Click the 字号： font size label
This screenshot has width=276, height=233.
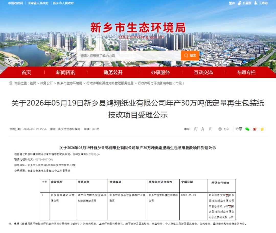click(188, 129)
